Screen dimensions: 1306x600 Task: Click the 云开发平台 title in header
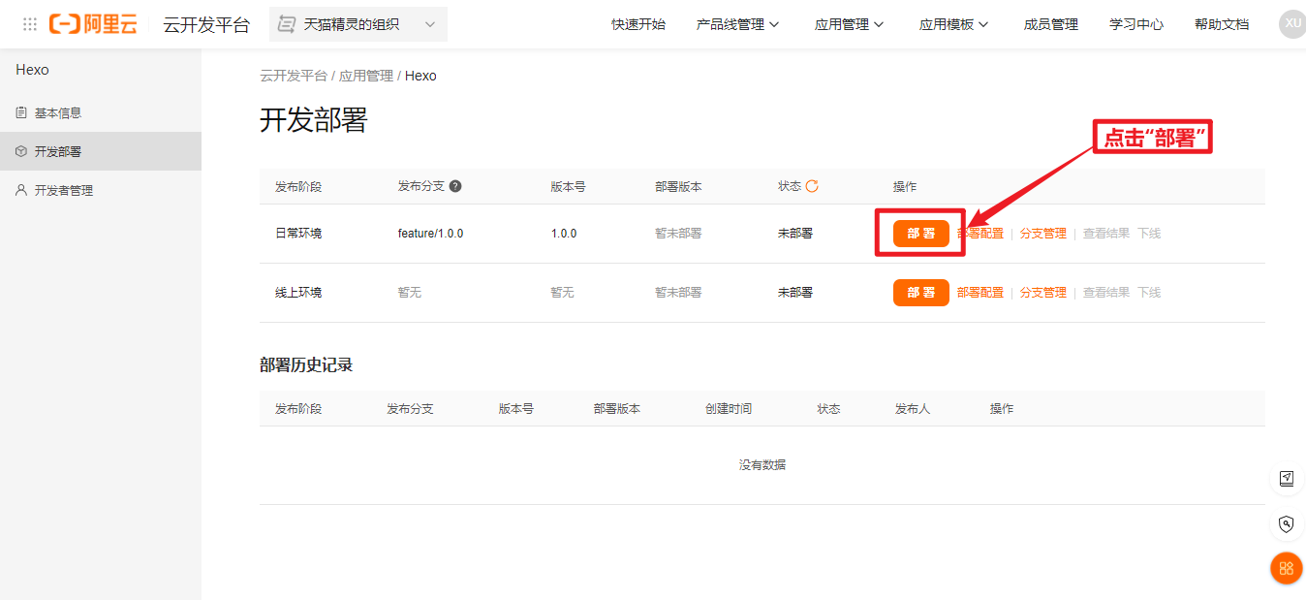point(206,24)
